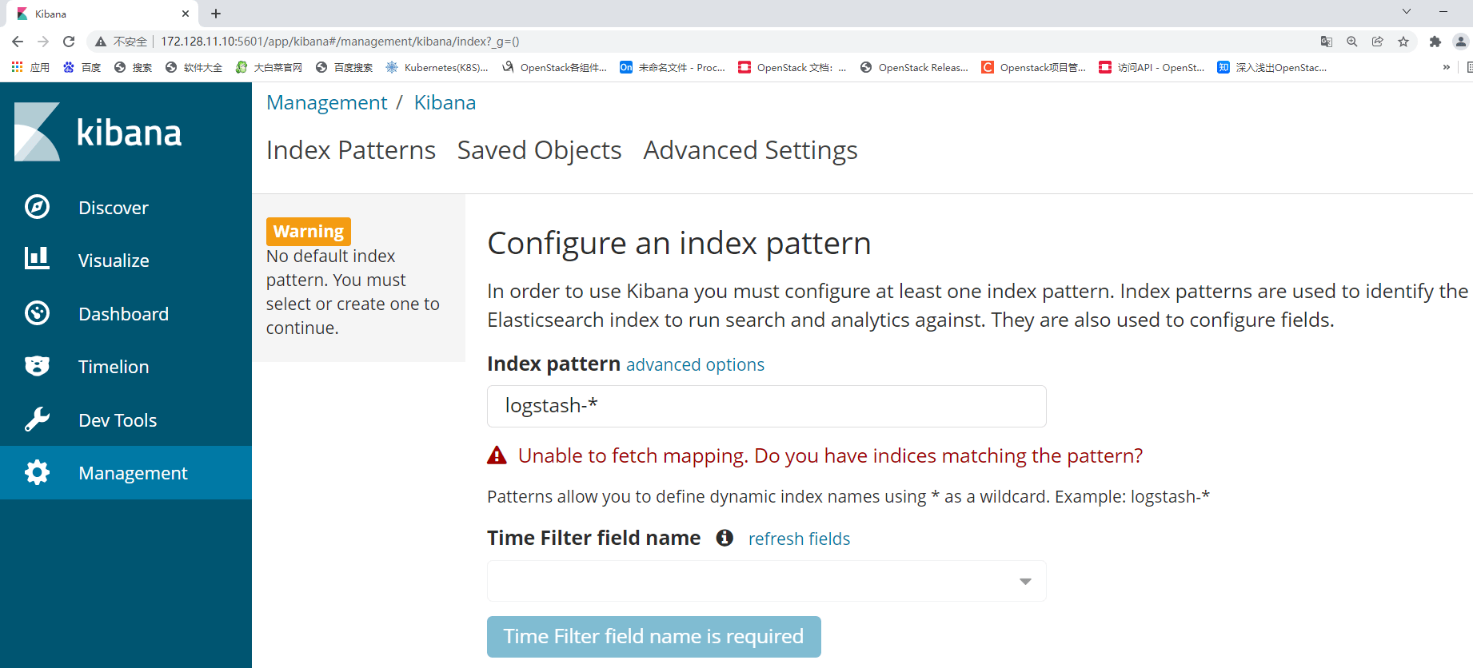The image size is (1473, 668).
Task: Expand the Time Filter field name dropdown
Action: [766, 581]
